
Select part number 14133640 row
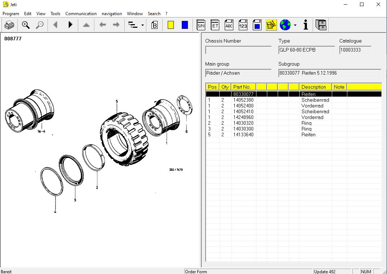click(294, 135)
